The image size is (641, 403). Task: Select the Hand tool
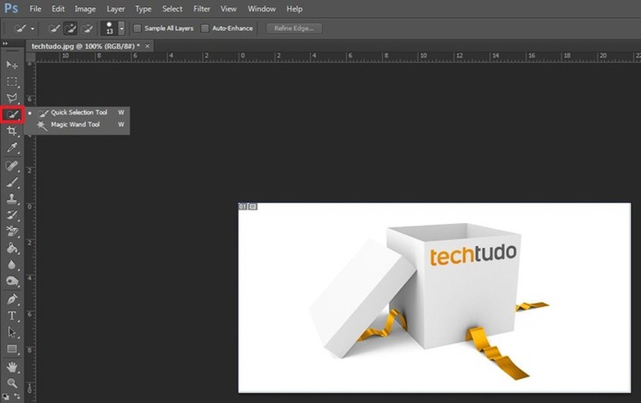pyautogui.click(x=10, y=367)
